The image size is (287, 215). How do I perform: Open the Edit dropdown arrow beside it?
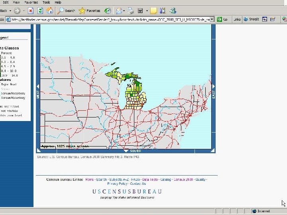[147, 11]
